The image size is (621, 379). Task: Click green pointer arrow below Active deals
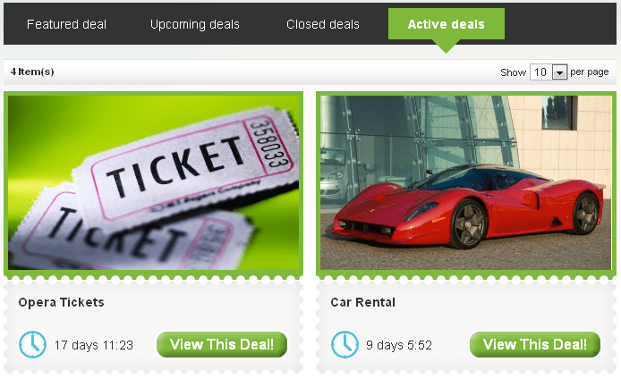click(447, 46)
